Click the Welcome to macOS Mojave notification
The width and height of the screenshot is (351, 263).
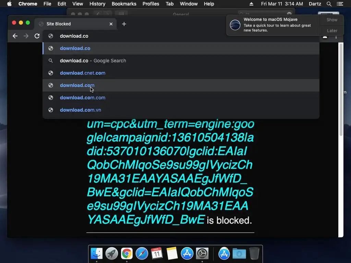[273, 25]
